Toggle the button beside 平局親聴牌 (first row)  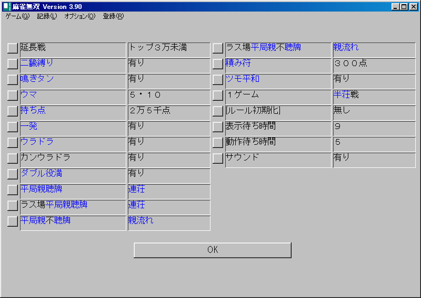(x=12, y=189)
